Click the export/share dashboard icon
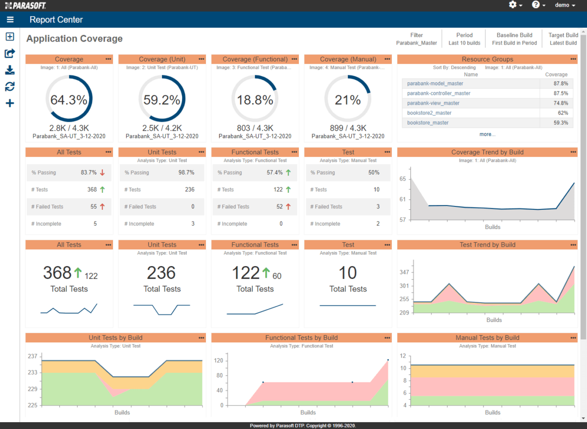Viewport: 587px width, 429px height. point(10,53)
